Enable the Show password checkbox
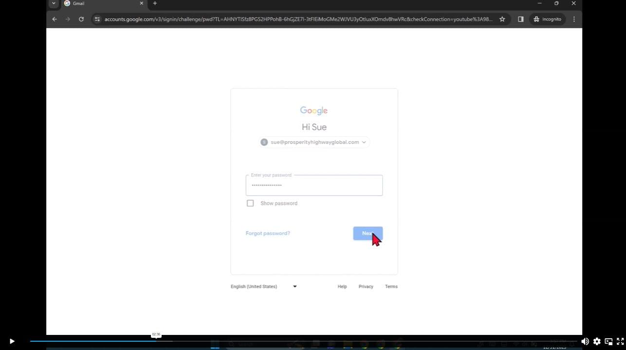This screenshot has height=350, width=626. (250, 203)
